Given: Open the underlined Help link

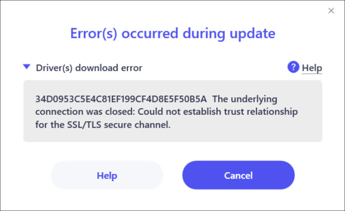Looking at the screenshot, I should (312, 68).
